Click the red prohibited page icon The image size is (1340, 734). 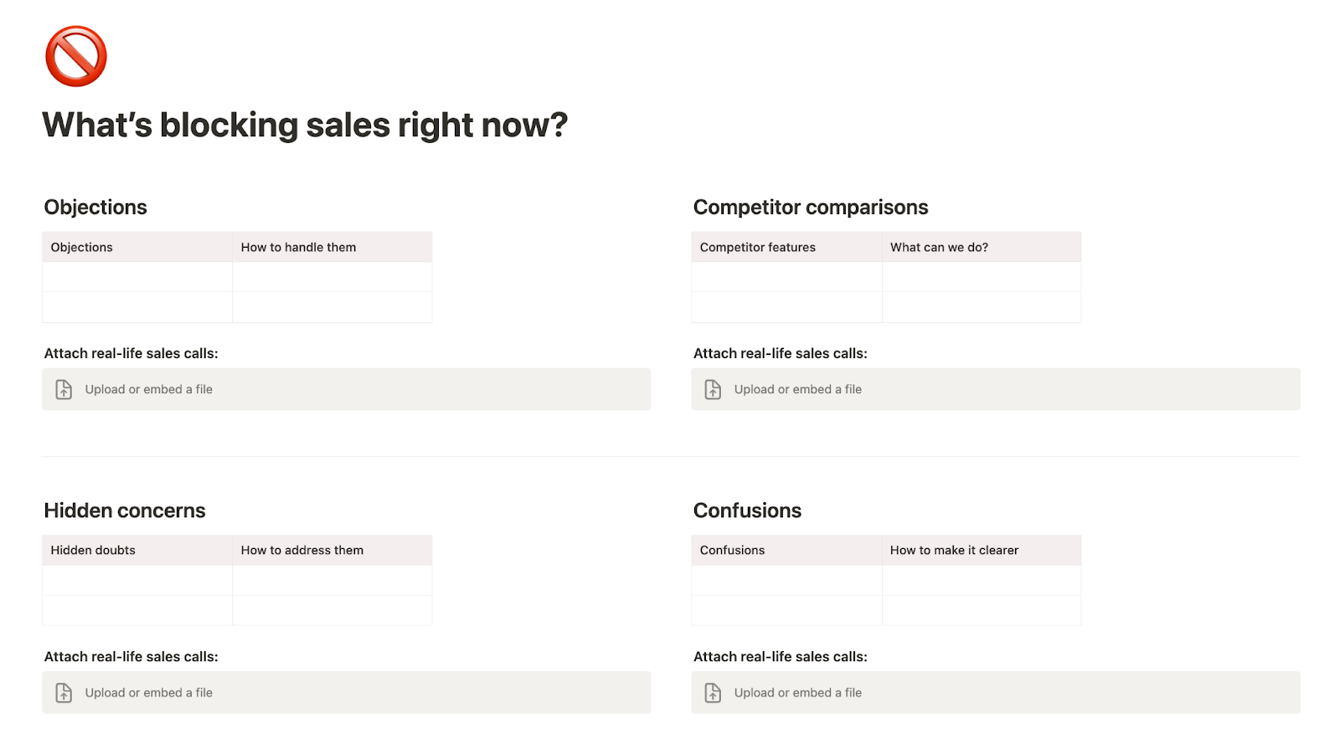[x=76, y=56]
